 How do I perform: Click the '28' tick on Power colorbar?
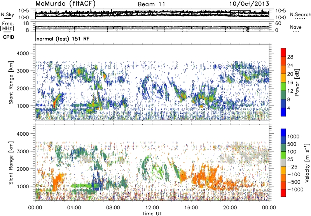tap(290, 57)
